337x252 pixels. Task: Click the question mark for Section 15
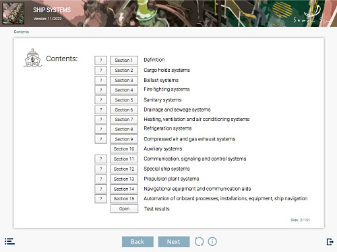click(x=100, y=199)
